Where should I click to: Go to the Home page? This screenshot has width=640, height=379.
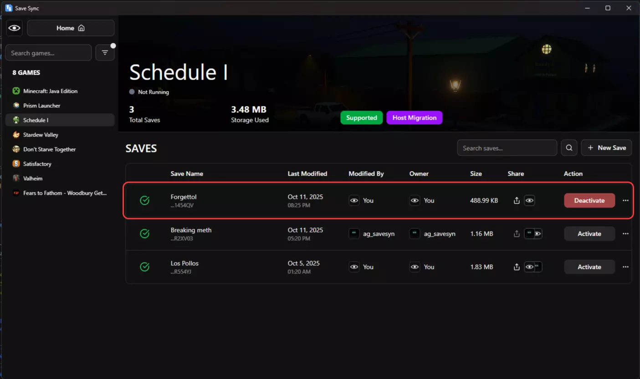pos(71,28)
